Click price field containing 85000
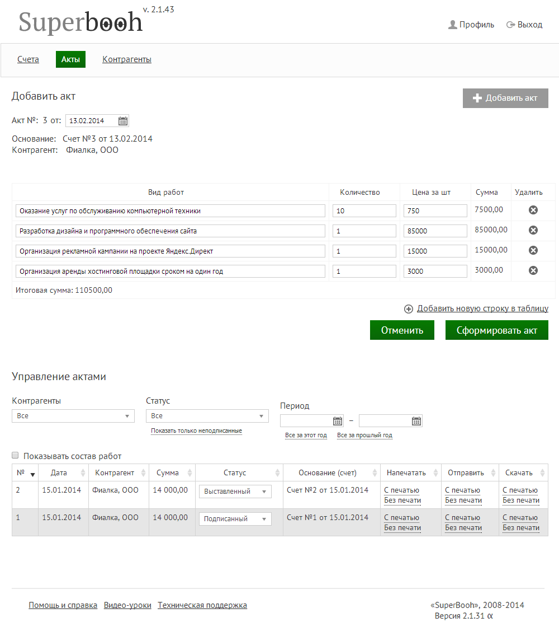This screenshot has height=627, width=559. pyautogui.click(x=435, y=231)
